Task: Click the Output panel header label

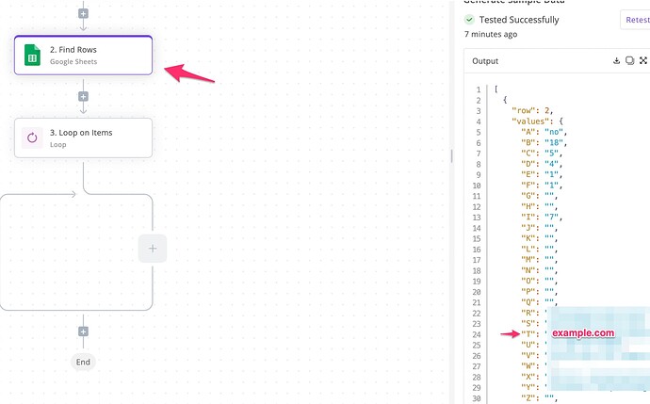Action: 485,61
